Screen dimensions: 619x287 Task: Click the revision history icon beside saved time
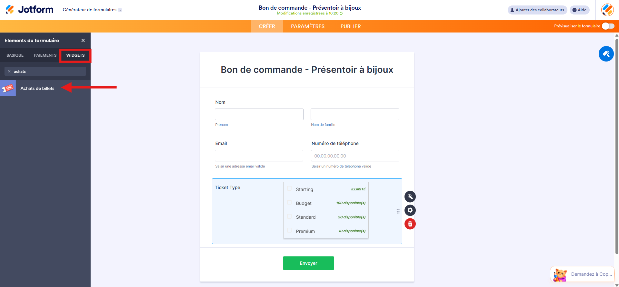[341, 13]
